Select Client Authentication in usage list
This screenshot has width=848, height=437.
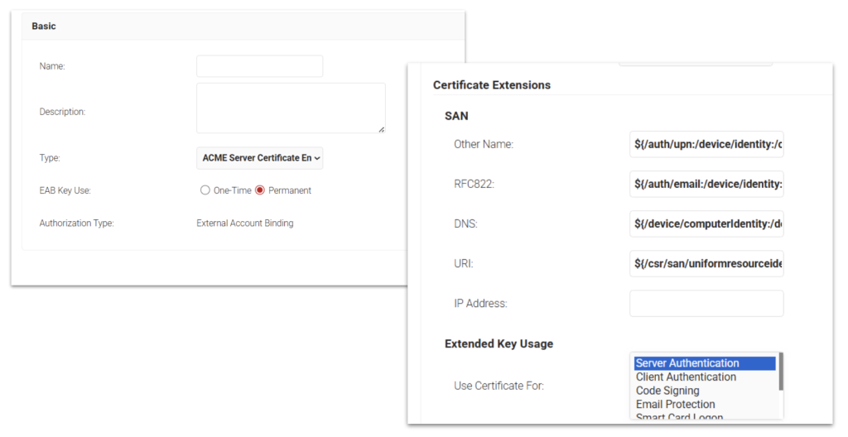pyautogui.click(x=686, y=377)
